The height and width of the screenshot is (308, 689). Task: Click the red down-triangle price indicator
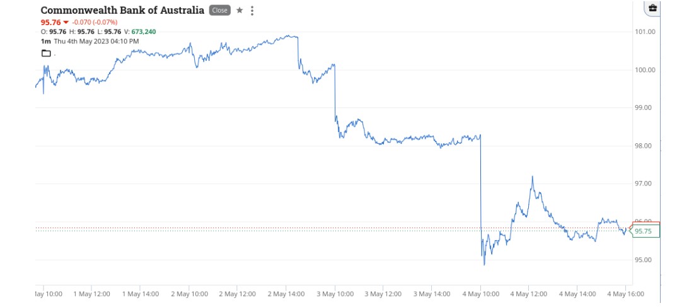click(66, 23)
